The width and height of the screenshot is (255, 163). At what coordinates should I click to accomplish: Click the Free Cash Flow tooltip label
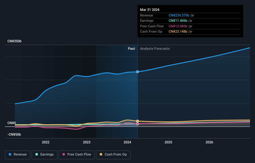(x=152, y=26)
